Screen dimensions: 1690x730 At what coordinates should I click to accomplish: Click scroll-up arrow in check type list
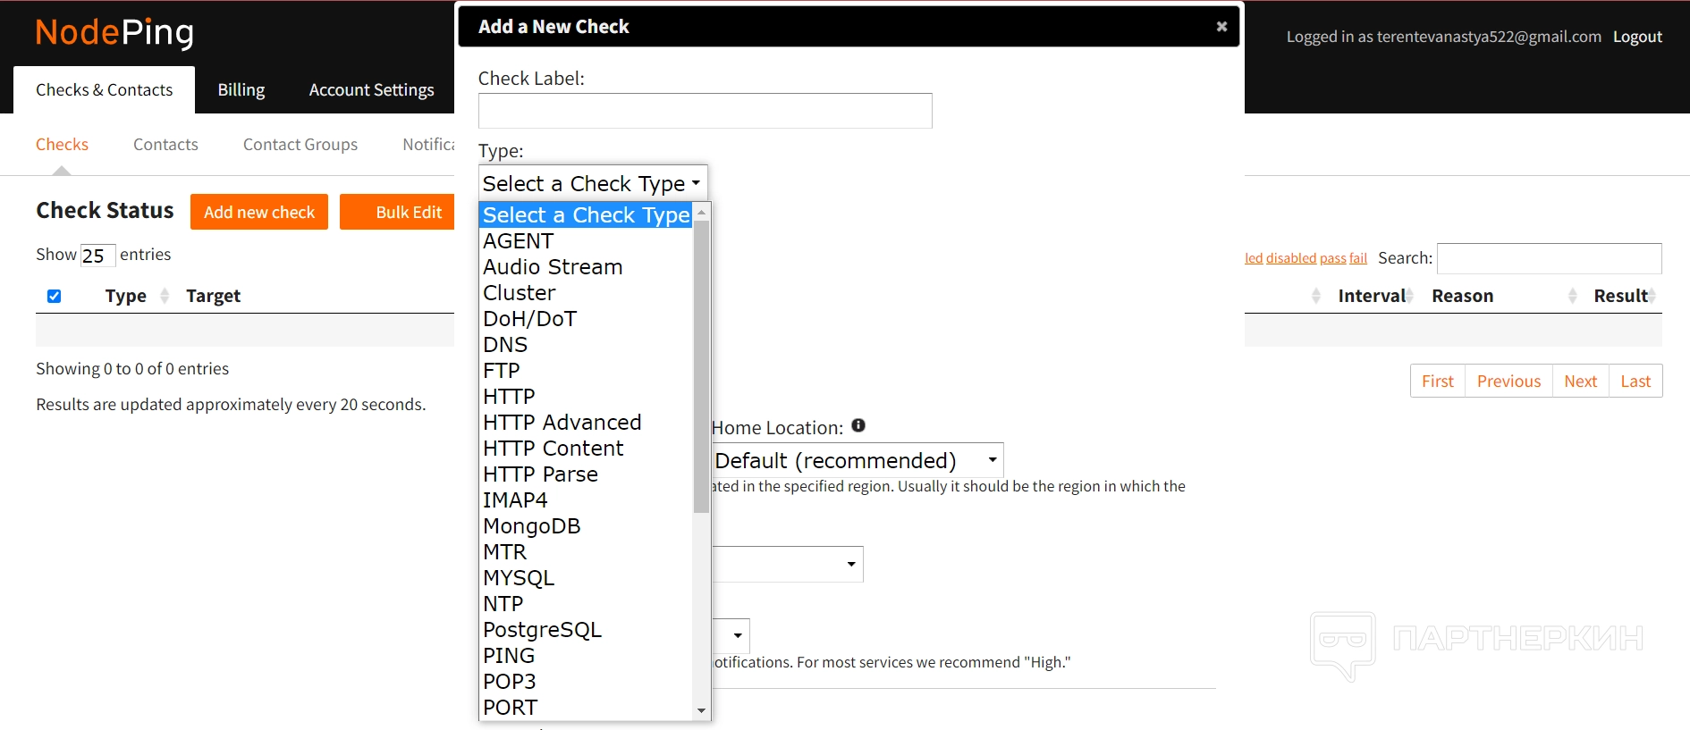click(x=701, y=213)
